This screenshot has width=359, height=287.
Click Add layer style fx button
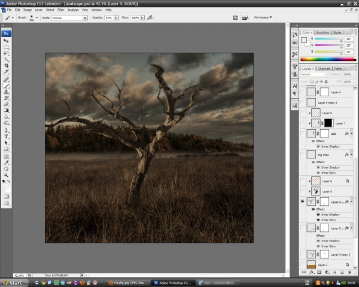pyautogui.click(x=312, y=273)
